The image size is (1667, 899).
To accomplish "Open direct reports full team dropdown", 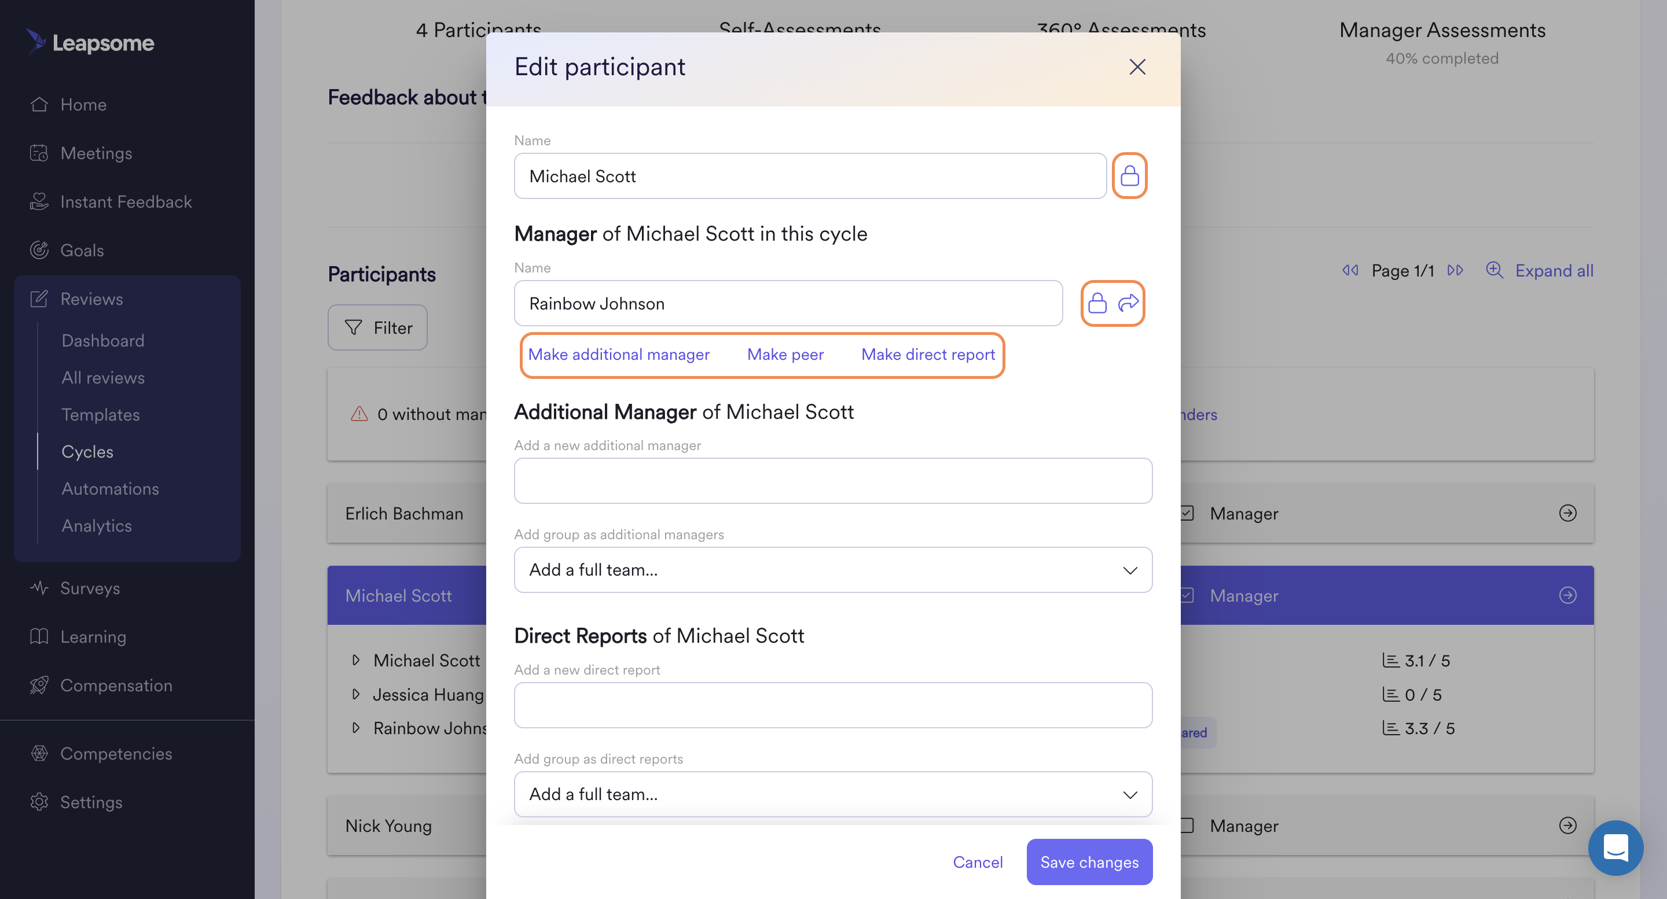I will 833,794.
